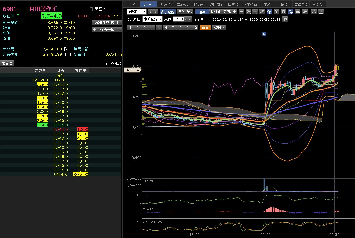The height and width of the screenshot is (238, 355).
Task: Click the zoom-in magnifier icon
Action: [248, 12]
